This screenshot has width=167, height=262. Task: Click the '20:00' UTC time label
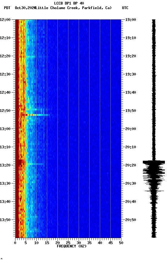(131, 129)
